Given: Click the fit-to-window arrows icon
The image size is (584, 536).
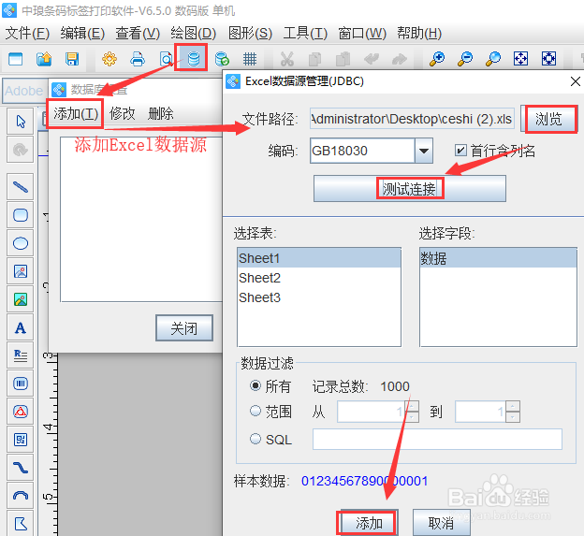Looking at the screenshot, I should coord(520,59).
